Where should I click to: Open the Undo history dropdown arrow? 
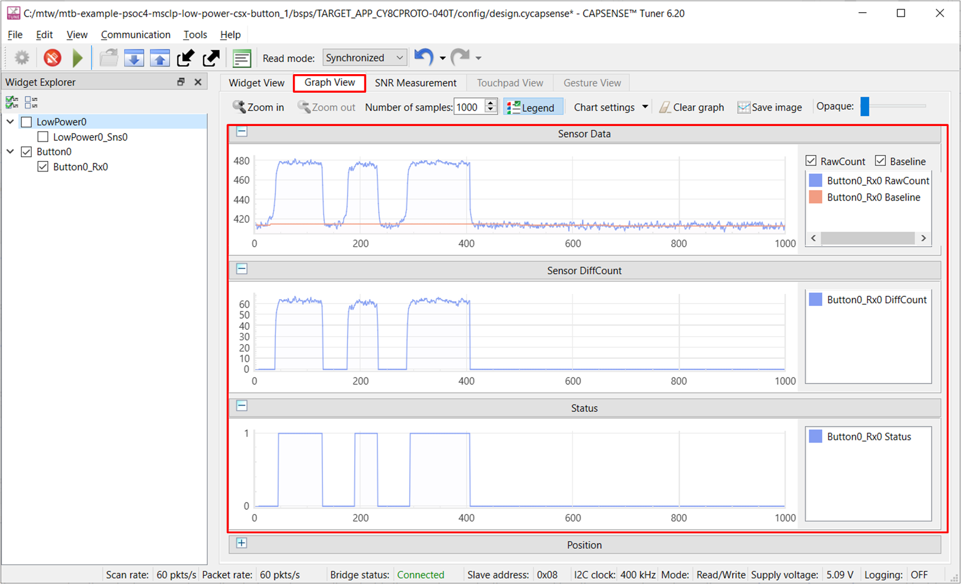443,58
